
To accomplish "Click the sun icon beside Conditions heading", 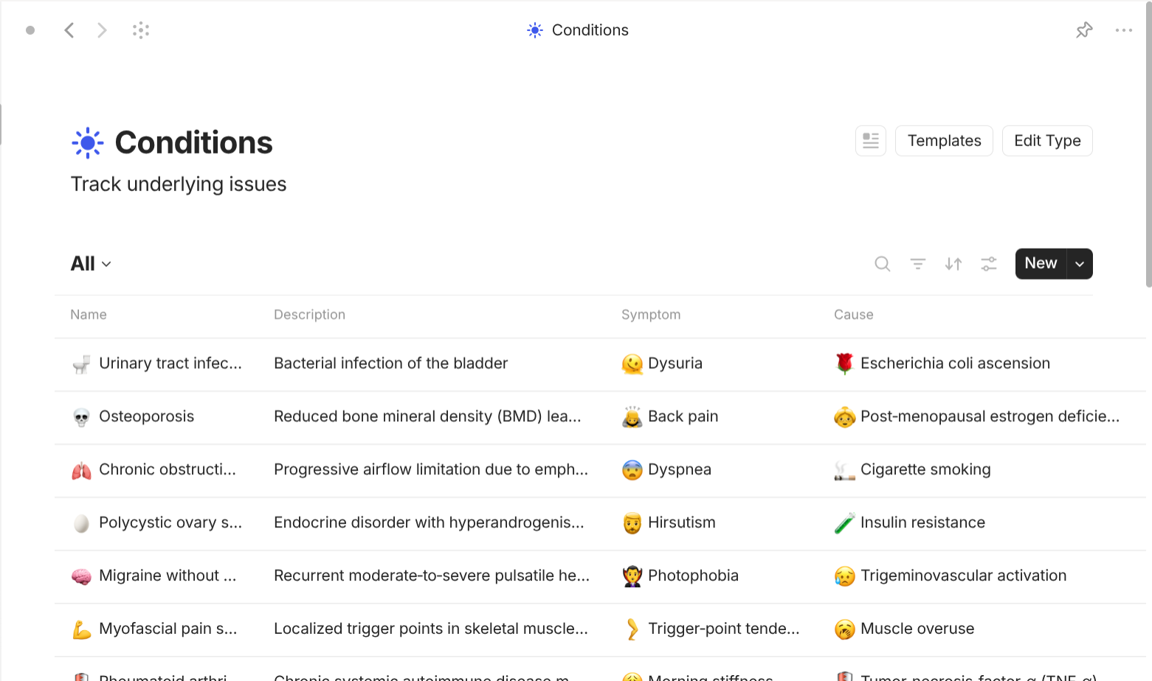I will pos(87,142).
